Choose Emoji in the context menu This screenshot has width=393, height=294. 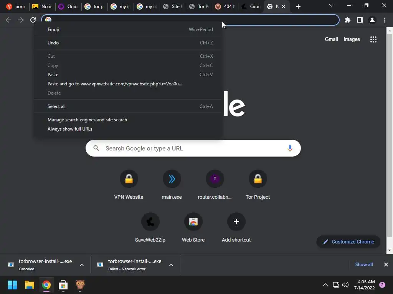click(128, 29)
